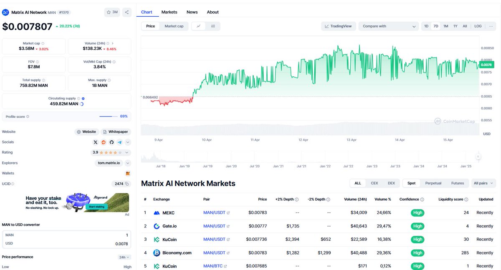Open the chart more options ellipsis

coord(491,26)
